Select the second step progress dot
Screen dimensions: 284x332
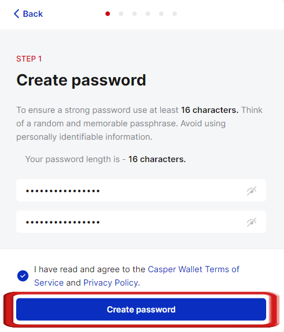(x=121, y=14)
